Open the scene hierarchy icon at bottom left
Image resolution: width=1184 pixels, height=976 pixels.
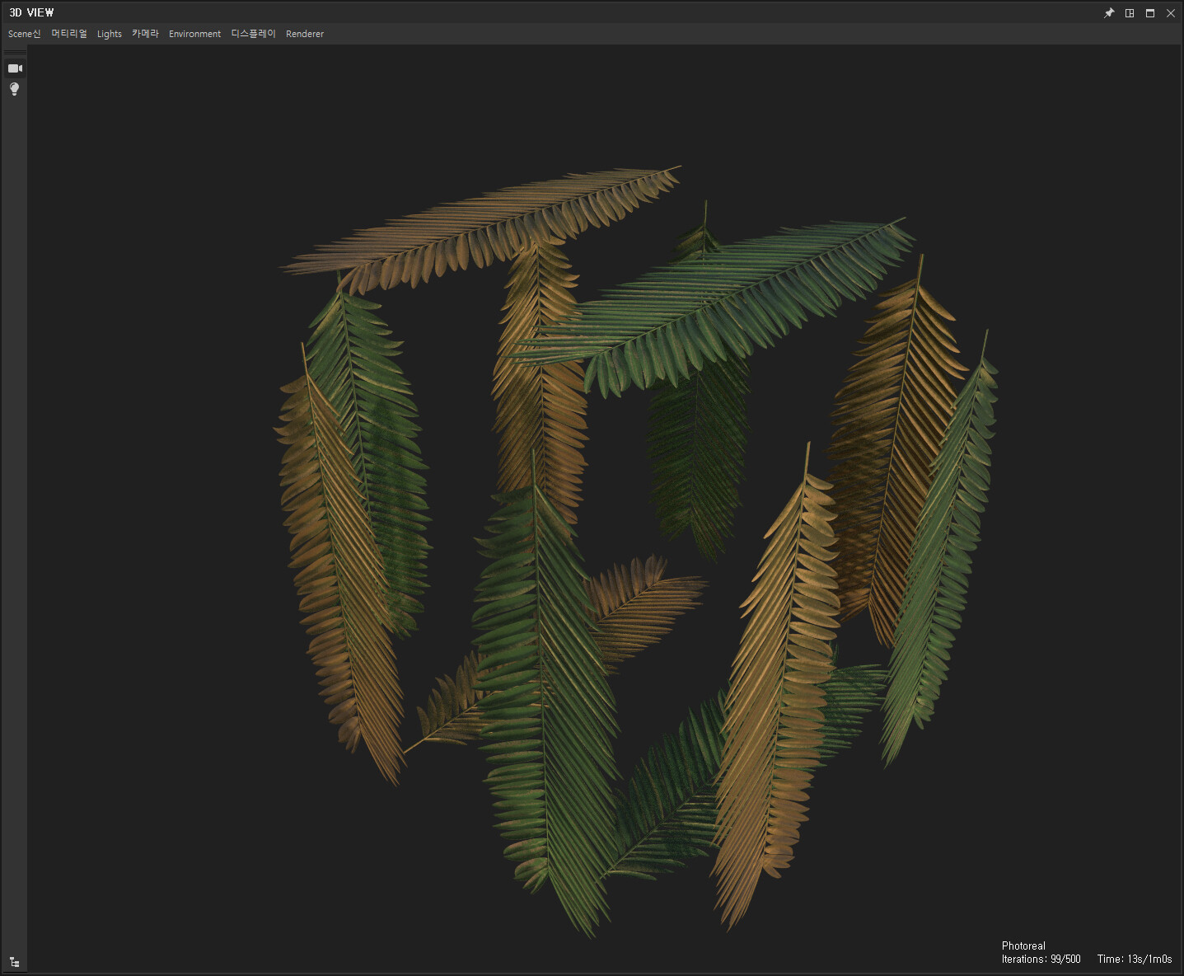coord(15,962)
